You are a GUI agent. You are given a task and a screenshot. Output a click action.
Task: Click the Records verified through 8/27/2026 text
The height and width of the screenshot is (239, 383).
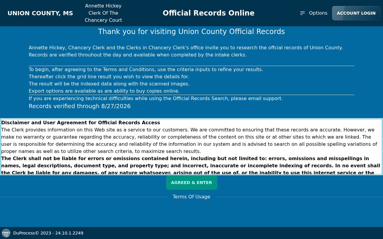[x=80, y=106]
